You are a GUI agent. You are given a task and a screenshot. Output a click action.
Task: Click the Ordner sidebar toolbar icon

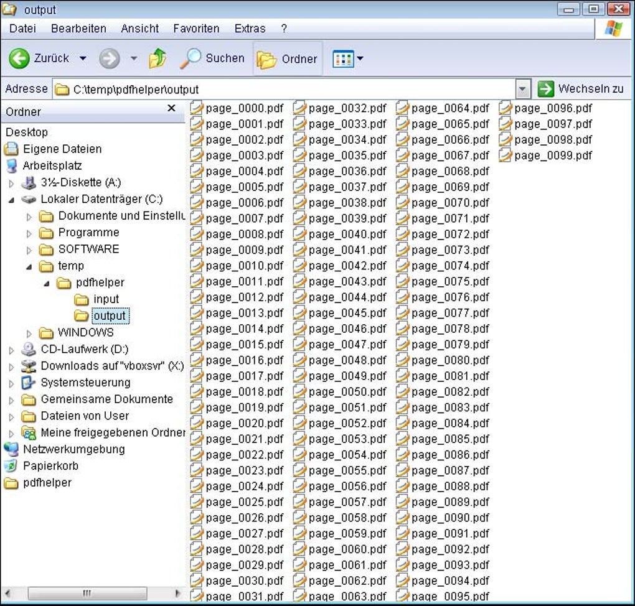[x=266, y=58]
